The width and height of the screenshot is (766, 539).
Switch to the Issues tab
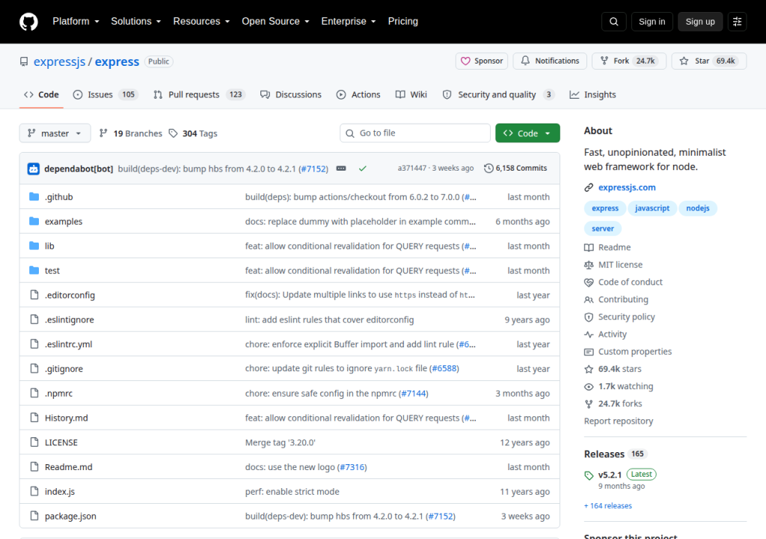tap(105, 94)
